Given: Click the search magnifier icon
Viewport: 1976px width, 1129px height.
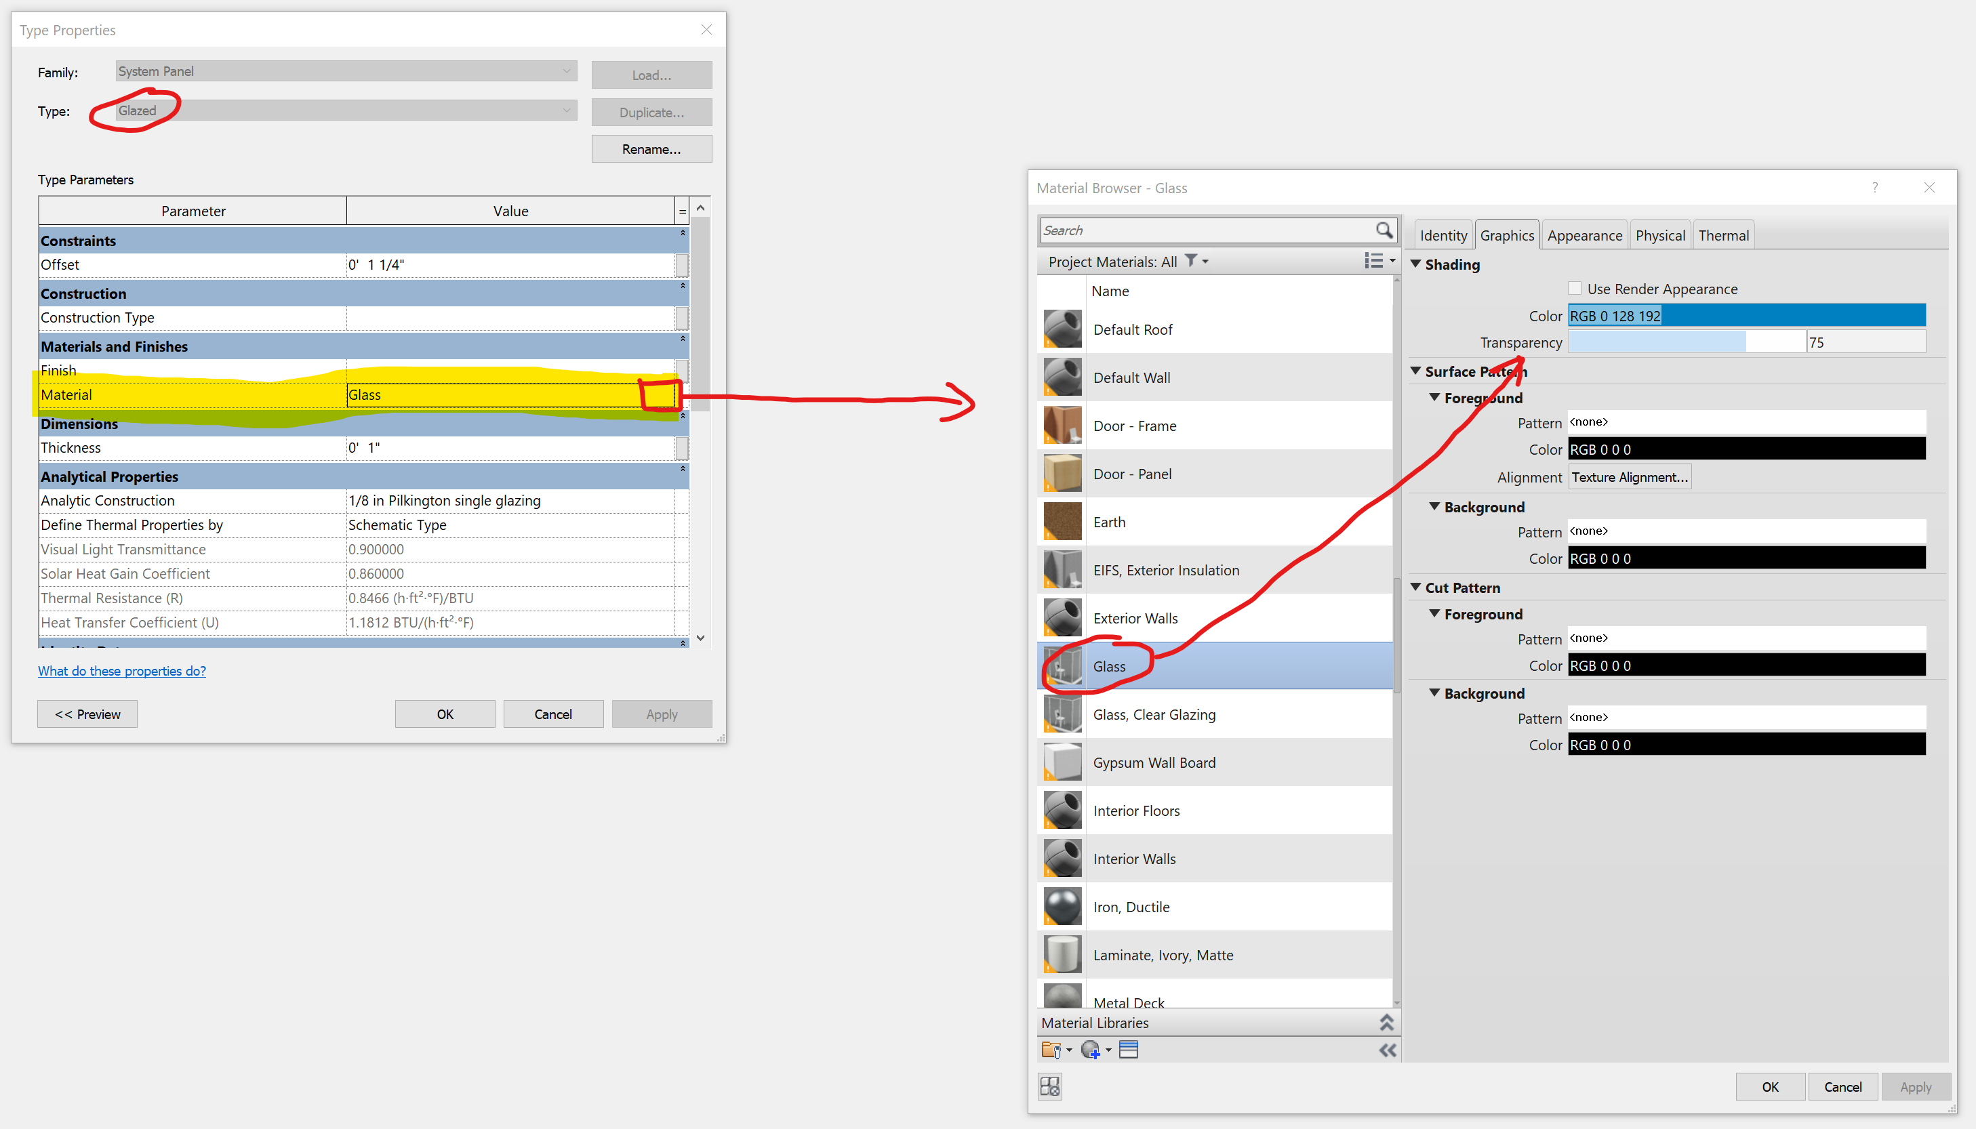Looking at the screenshot, I should (1384, 230).
